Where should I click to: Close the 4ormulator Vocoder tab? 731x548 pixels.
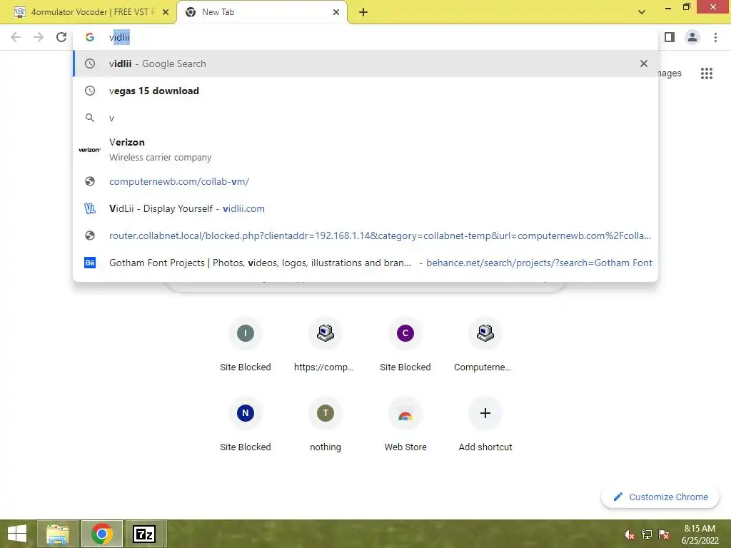pos(166,12)
